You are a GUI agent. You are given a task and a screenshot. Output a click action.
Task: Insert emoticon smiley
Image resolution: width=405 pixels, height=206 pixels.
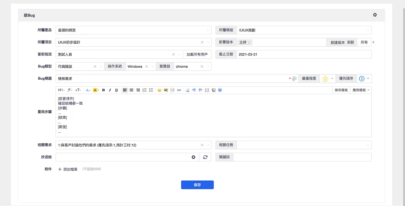(x=159, y=90)
